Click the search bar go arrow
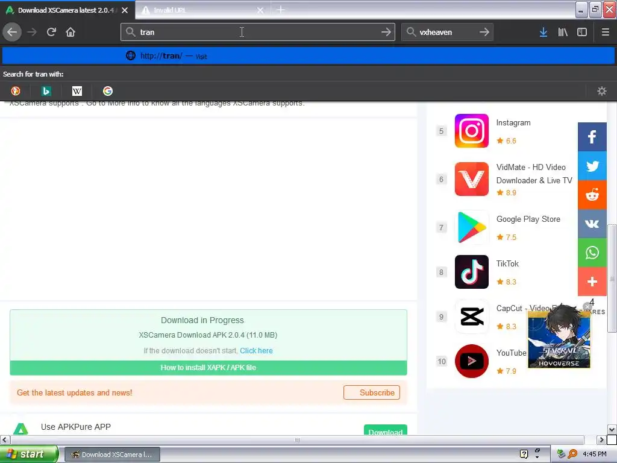This screenshot has width=617, height=463. [x=484, y=32]
